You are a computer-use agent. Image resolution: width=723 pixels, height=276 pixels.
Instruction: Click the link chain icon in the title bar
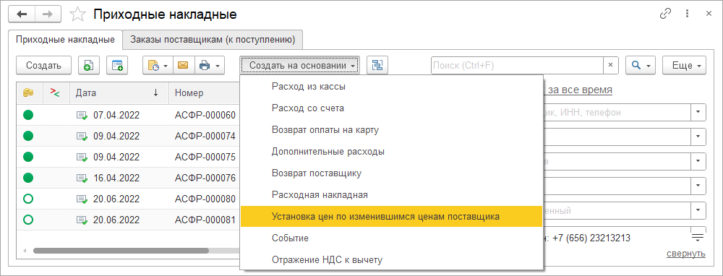665,14
